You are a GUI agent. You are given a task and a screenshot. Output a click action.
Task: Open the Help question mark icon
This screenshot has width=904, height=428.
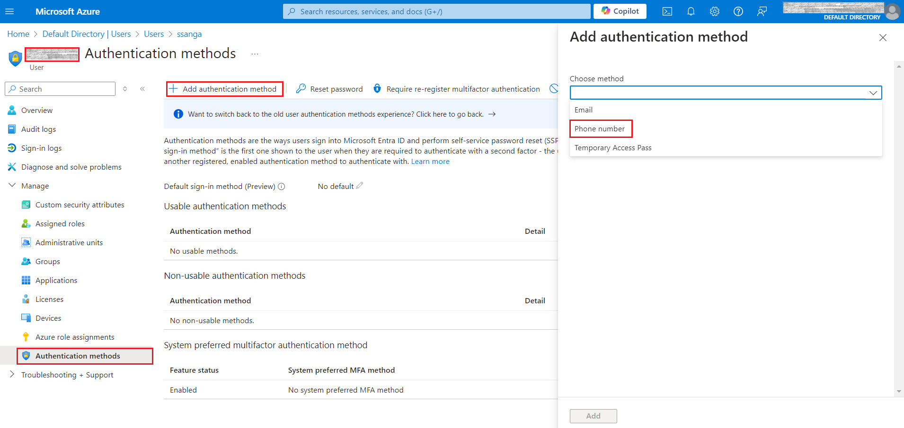click(738, 11)
